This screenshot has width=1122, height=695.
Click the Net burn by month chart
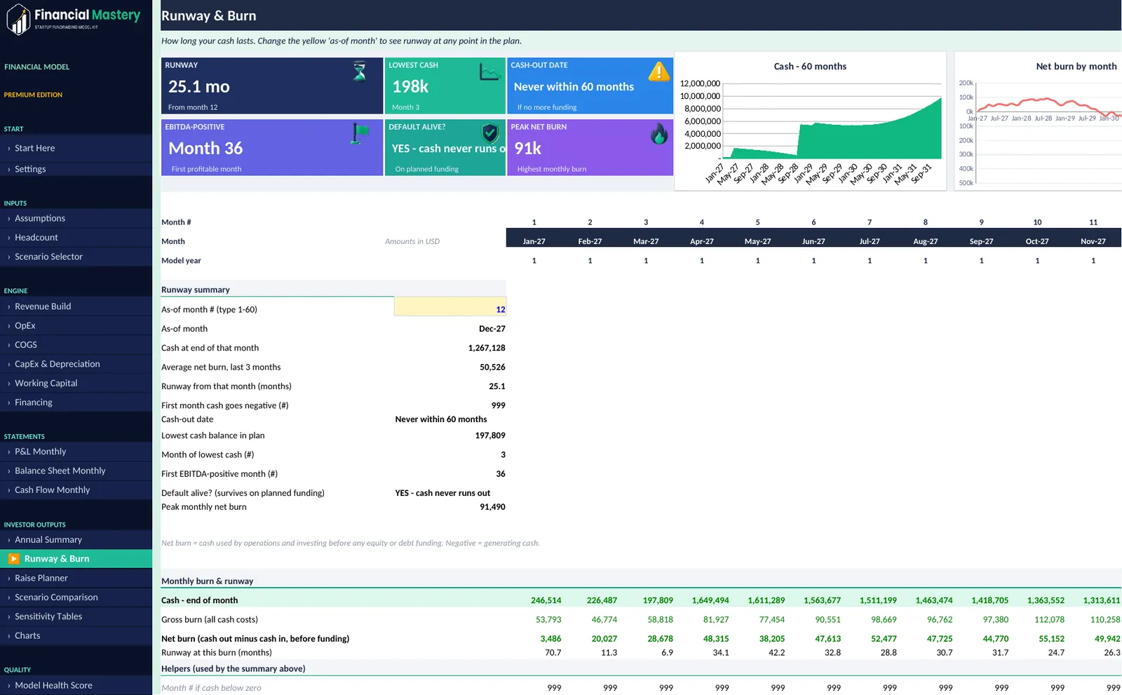point(1039,121)
